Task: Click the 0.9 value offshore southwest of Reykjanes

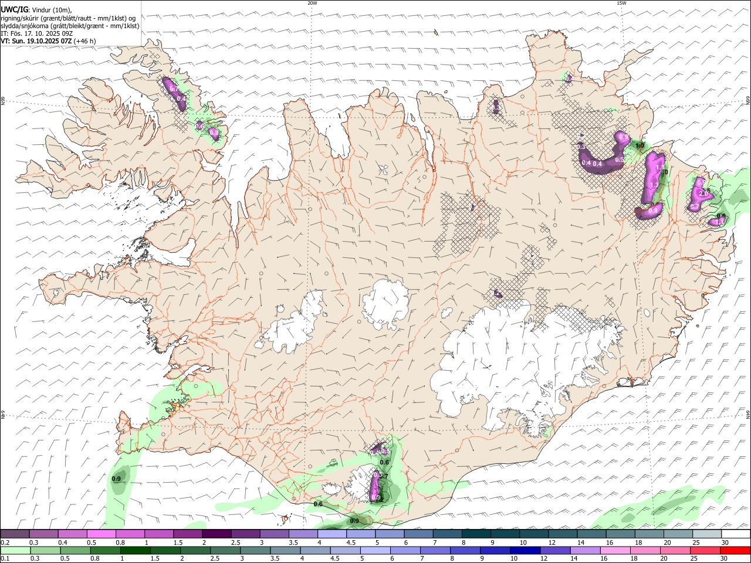Action: pos(116,479)
